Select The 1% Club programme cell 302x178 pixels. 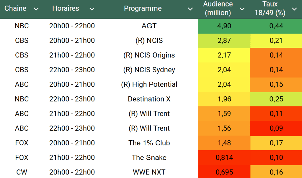tap(149, 143)
